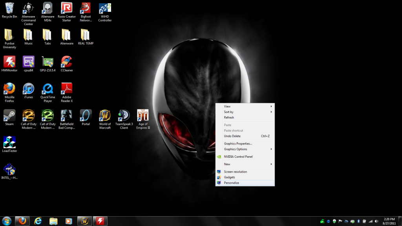Click the network signal tray icon
This screenshot has height=226, width=402.
click(371, 221)
